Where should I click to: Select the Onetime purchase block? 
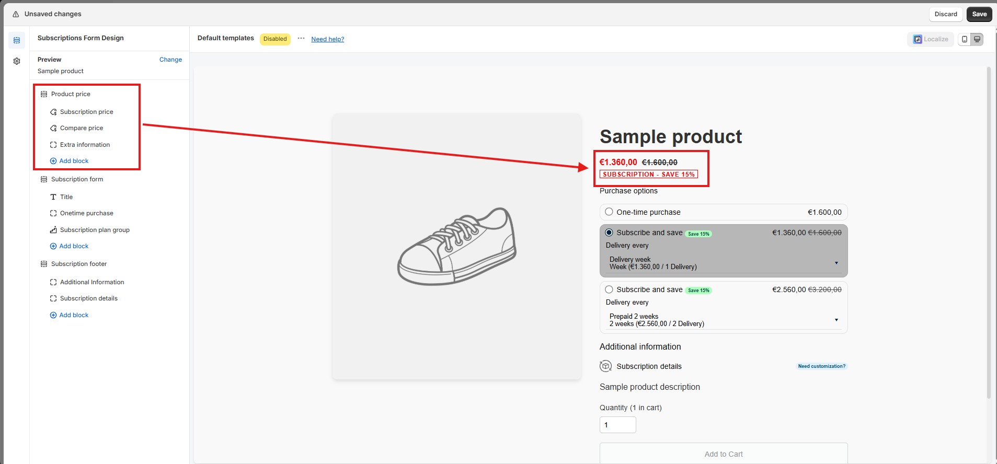(x=86, y=213)
